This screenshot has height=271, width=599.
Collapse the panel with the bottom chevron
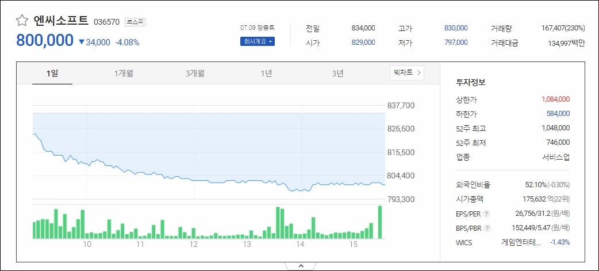(x=301, y=266)
